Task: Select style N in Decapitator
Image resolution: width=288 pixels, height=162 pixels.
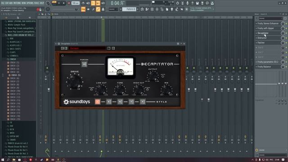Action: pos(120,102)
